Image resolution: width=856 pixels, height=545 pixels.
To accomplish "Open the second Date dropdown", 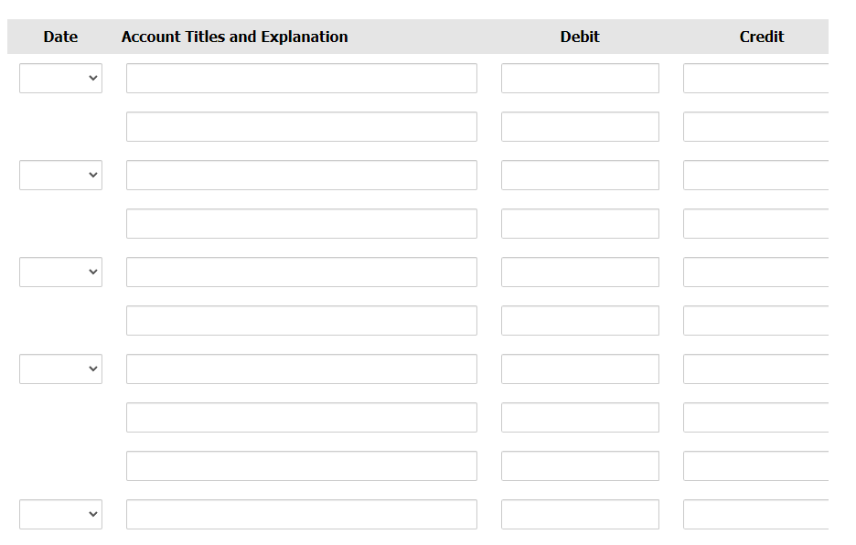I will 60,176.
